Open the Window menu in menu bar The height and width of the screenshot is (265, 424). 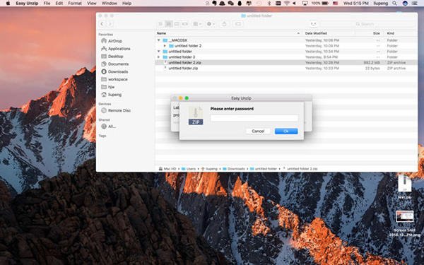point(110,4)
